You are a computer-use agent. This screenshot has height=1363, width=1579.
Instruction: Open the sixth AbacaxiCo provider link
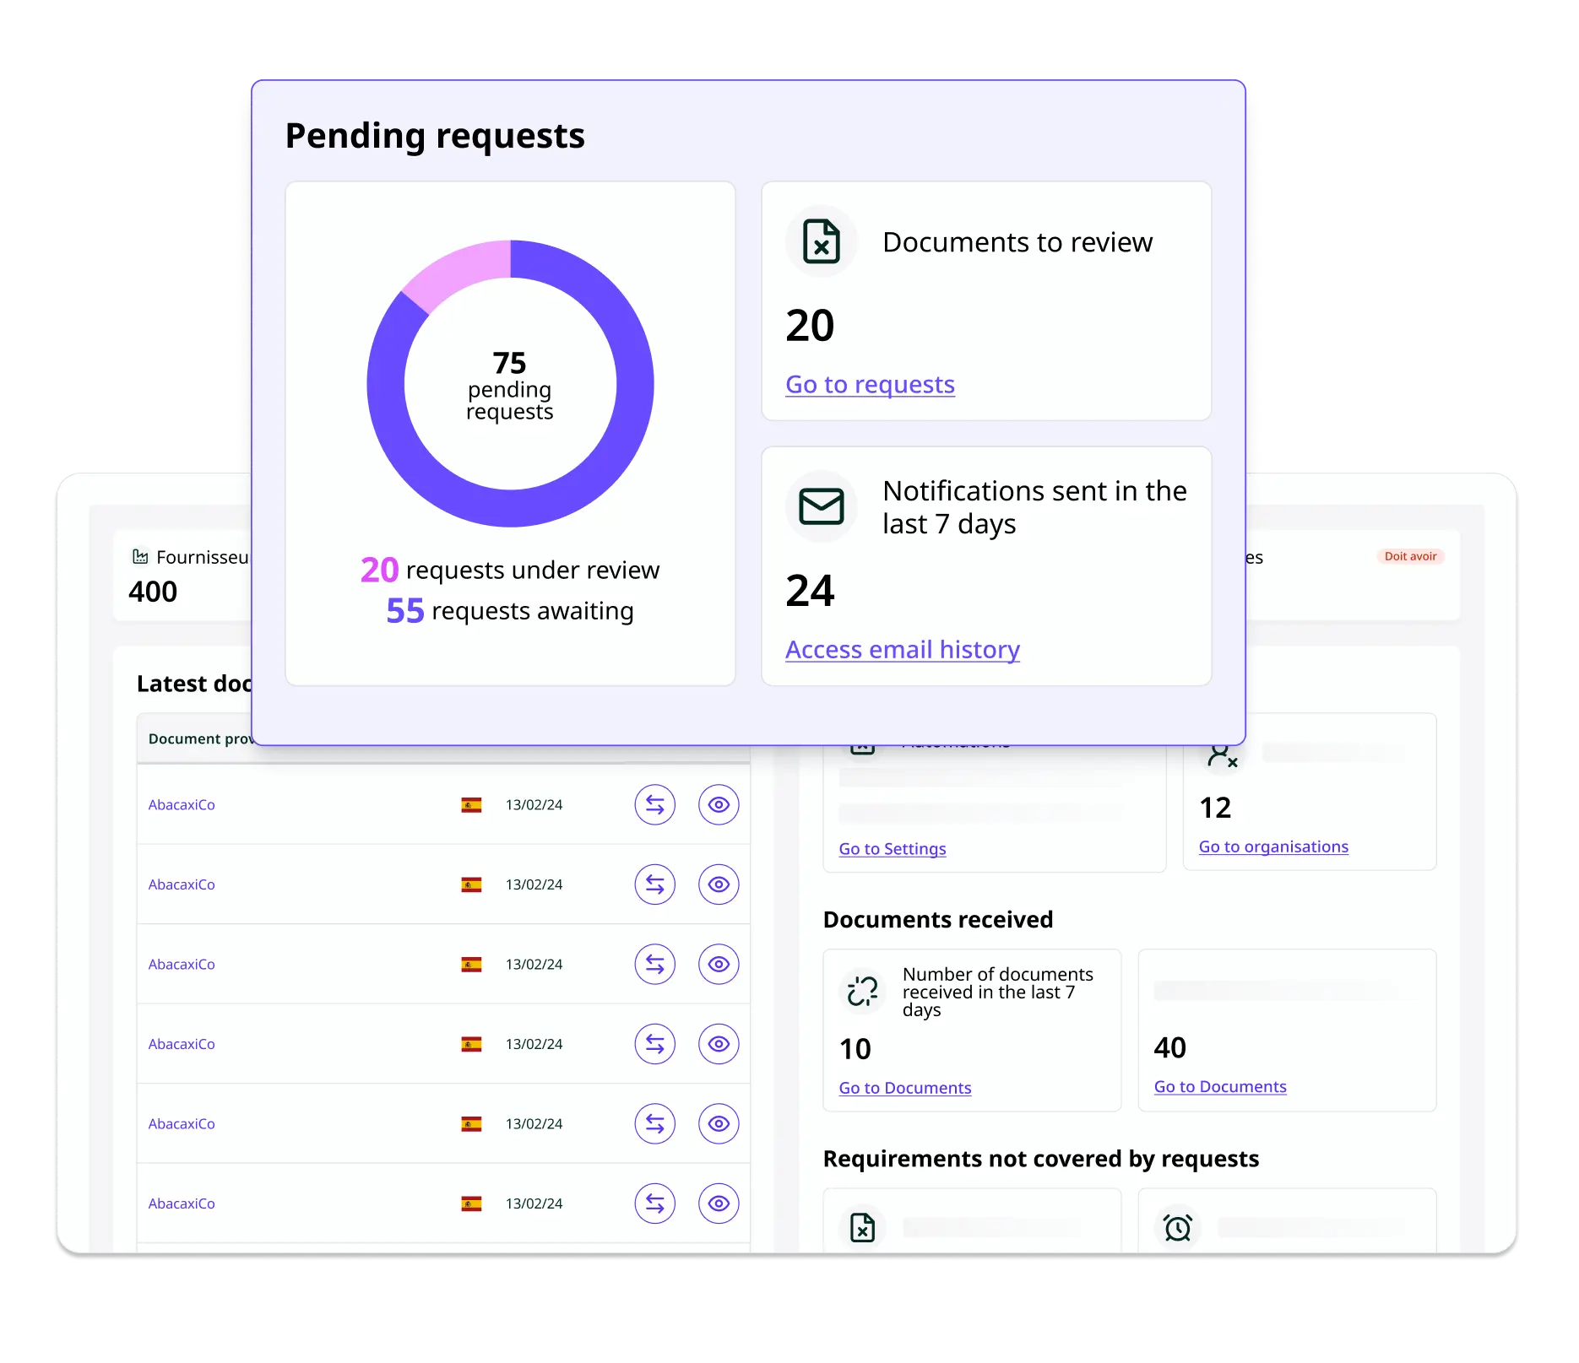click(182, 1203)
